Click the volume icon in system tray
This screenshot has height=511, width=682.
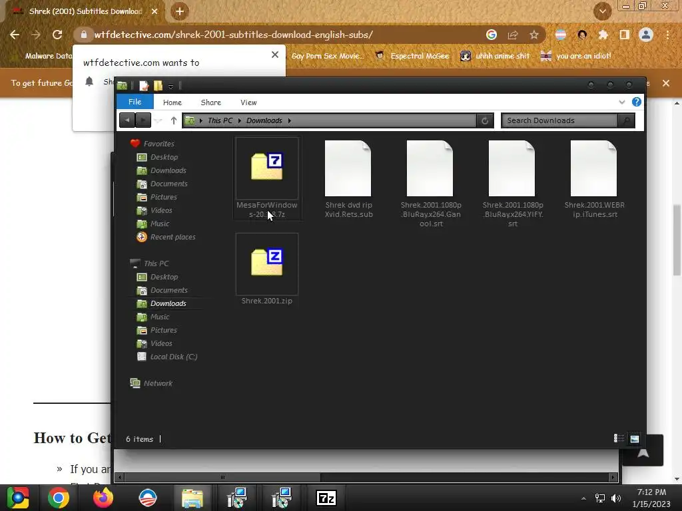[616, 498]
